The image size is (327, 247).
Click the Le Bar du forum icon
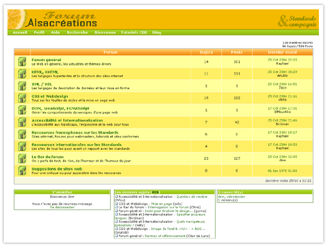coord(22,158)
